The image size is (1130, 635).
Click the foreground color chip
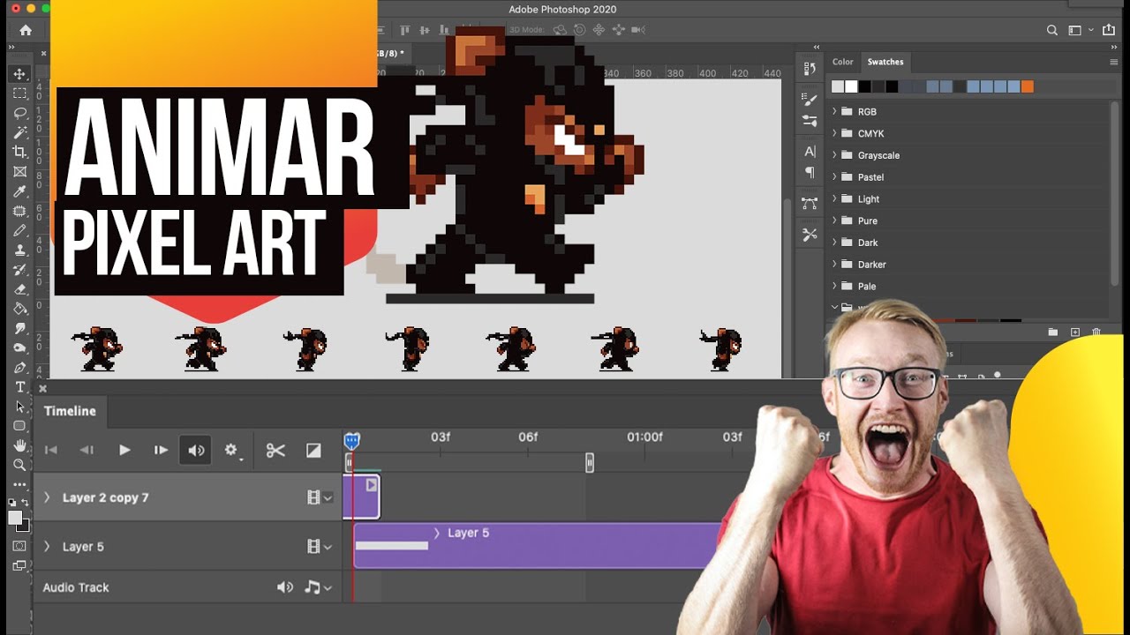pos(15,519)
